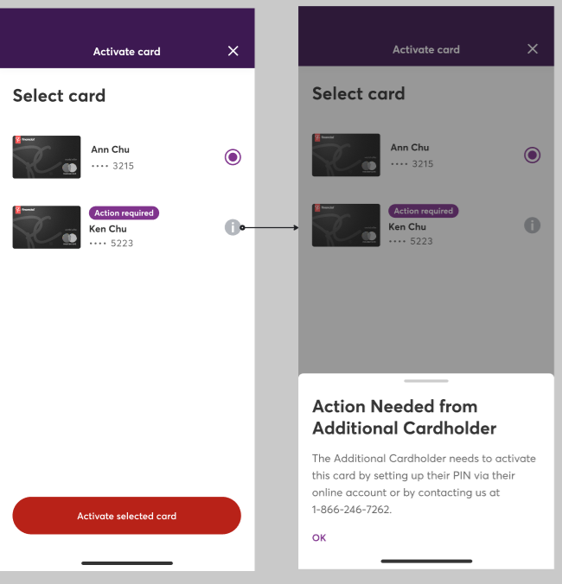Tap Ann Chu's card image on the white screen
Image resolution: width=562 pixels, height=584 pixels.
47,157
